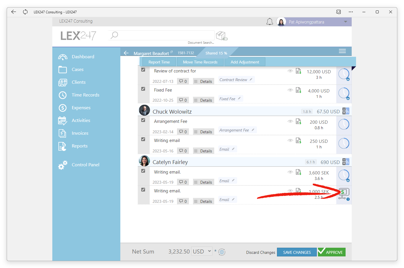Uncheck the Review of contract for record
The width and height of the screenshot is (404, 268).
tap(143, 70)
